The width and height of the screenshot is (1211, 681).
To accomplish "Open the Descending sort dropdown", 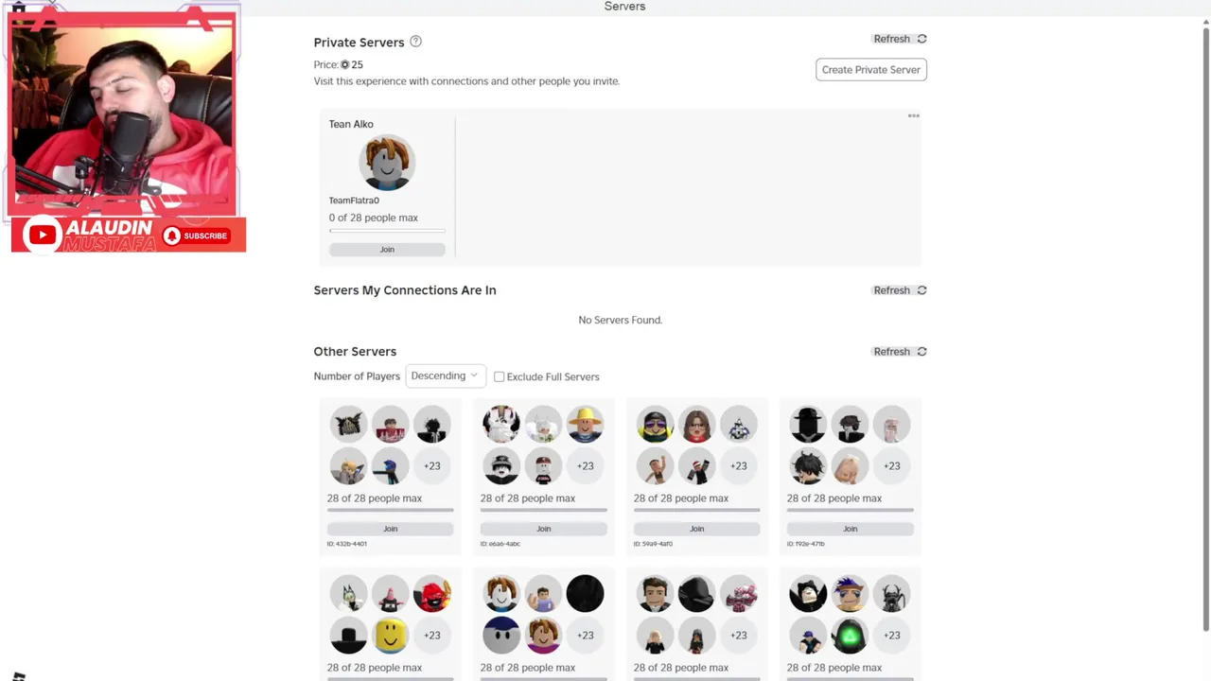I will coord(445,375).
